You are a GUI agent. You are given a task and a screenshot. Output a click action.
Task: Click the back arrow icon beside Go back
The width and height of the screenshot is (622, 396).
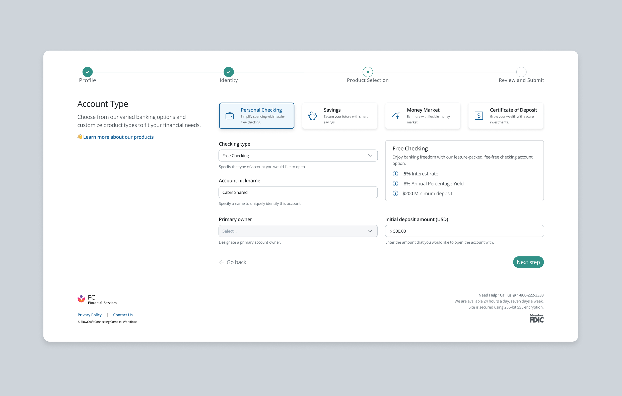click(x=221, y=262)
